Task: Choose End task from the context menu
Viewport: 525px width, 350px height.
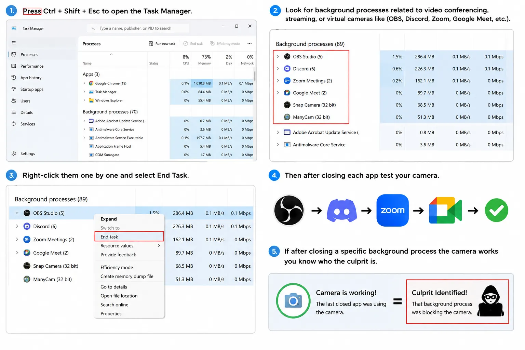Action: point(129,237)
